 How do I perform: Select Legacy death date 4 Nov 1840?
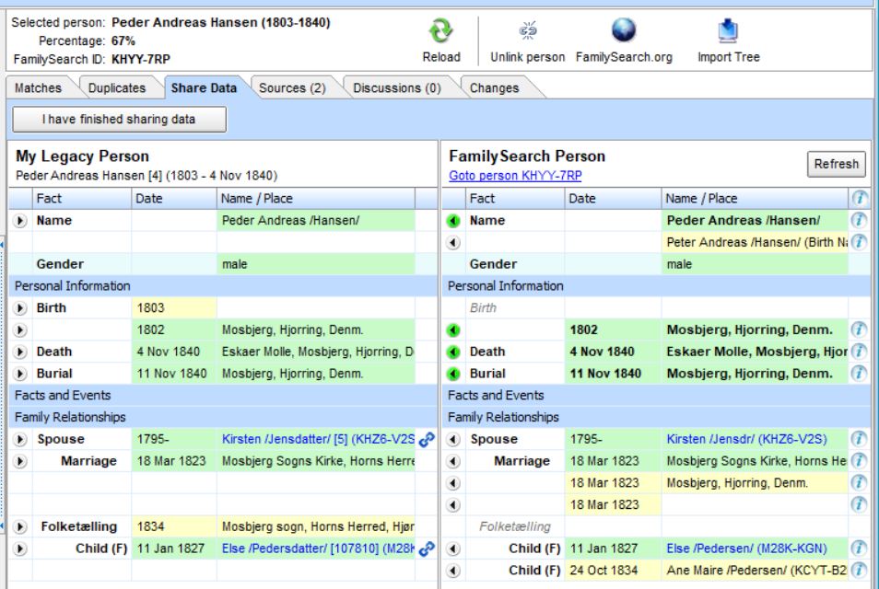click(x=174, y=352)
